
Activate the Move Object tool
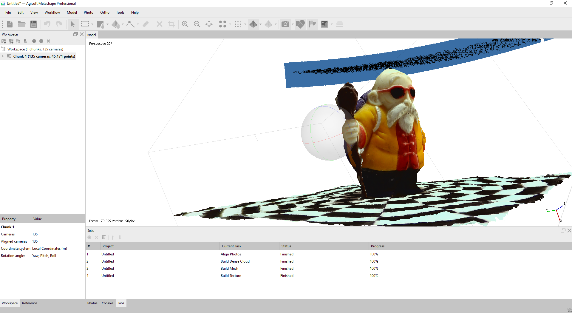[116, 24]
